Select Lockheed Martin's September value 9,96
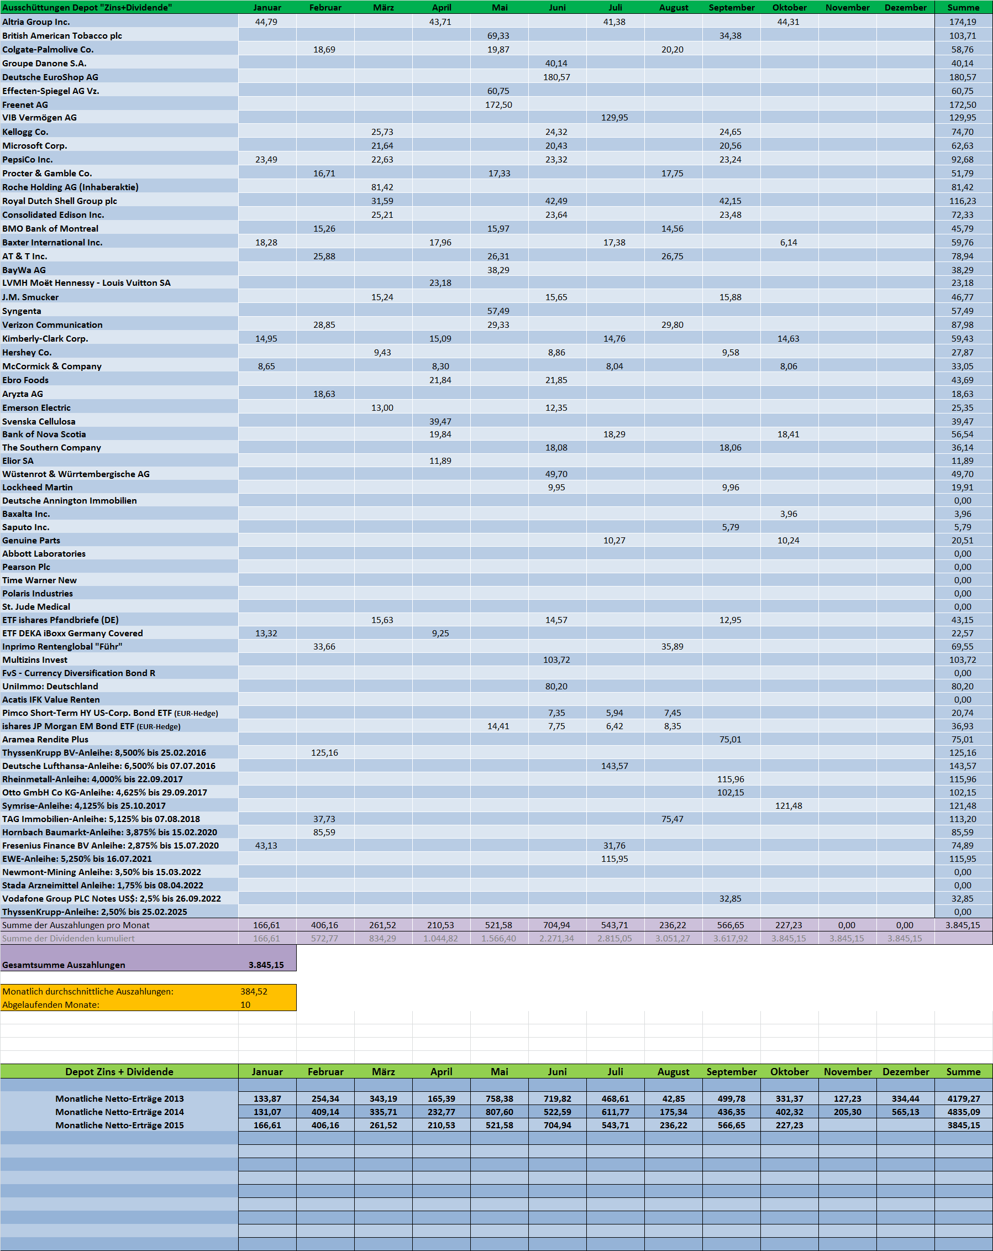993x1251 pixels. pyautogui.click(x=731, y=488)
